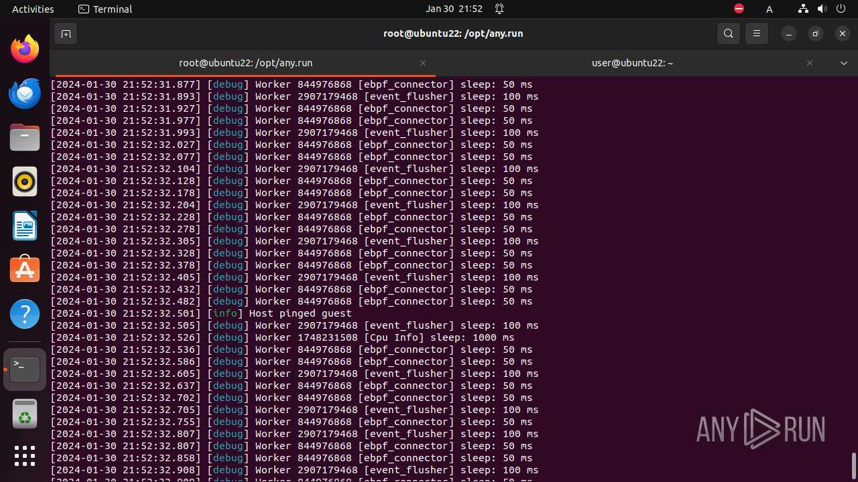Image resolution: width=858 pixels, height=482 pixels.
Task: Click the 21:52:32.505 event_flusher log line
Action: coord(294,325)
